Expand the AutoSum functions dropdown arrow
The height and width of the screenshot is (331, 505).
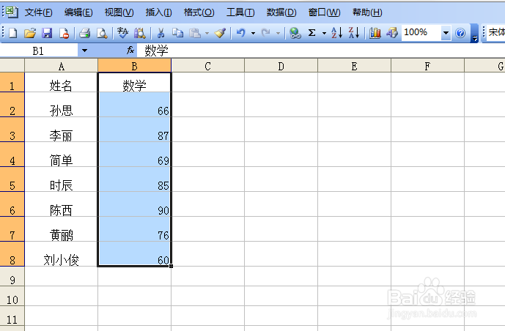pyautogui.click(x=324, y=33)
